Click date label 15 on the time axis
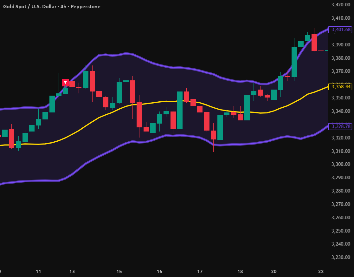The width and height of the screenshot is (354, 277). (x=119, y=272)
